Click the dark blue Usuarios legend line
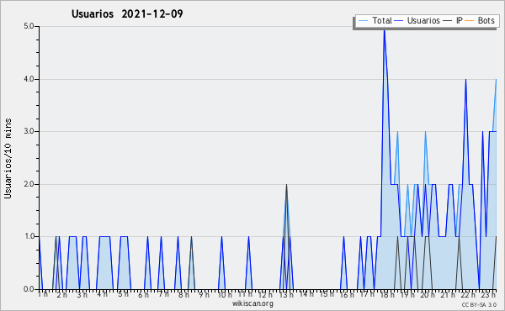 coord(399,21)
